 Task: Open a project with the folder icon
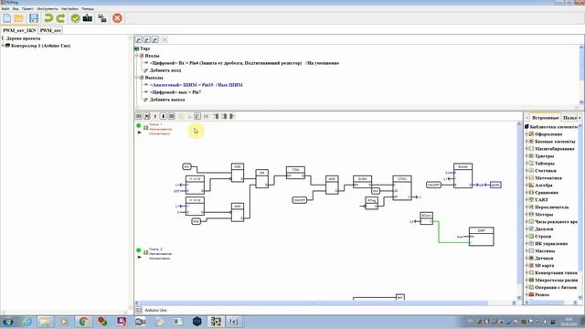(x=18, y=18)
